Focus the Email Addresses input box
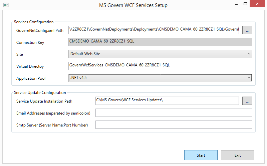Image resolution: width=267 pixels, height=166 pixels. 174,113
